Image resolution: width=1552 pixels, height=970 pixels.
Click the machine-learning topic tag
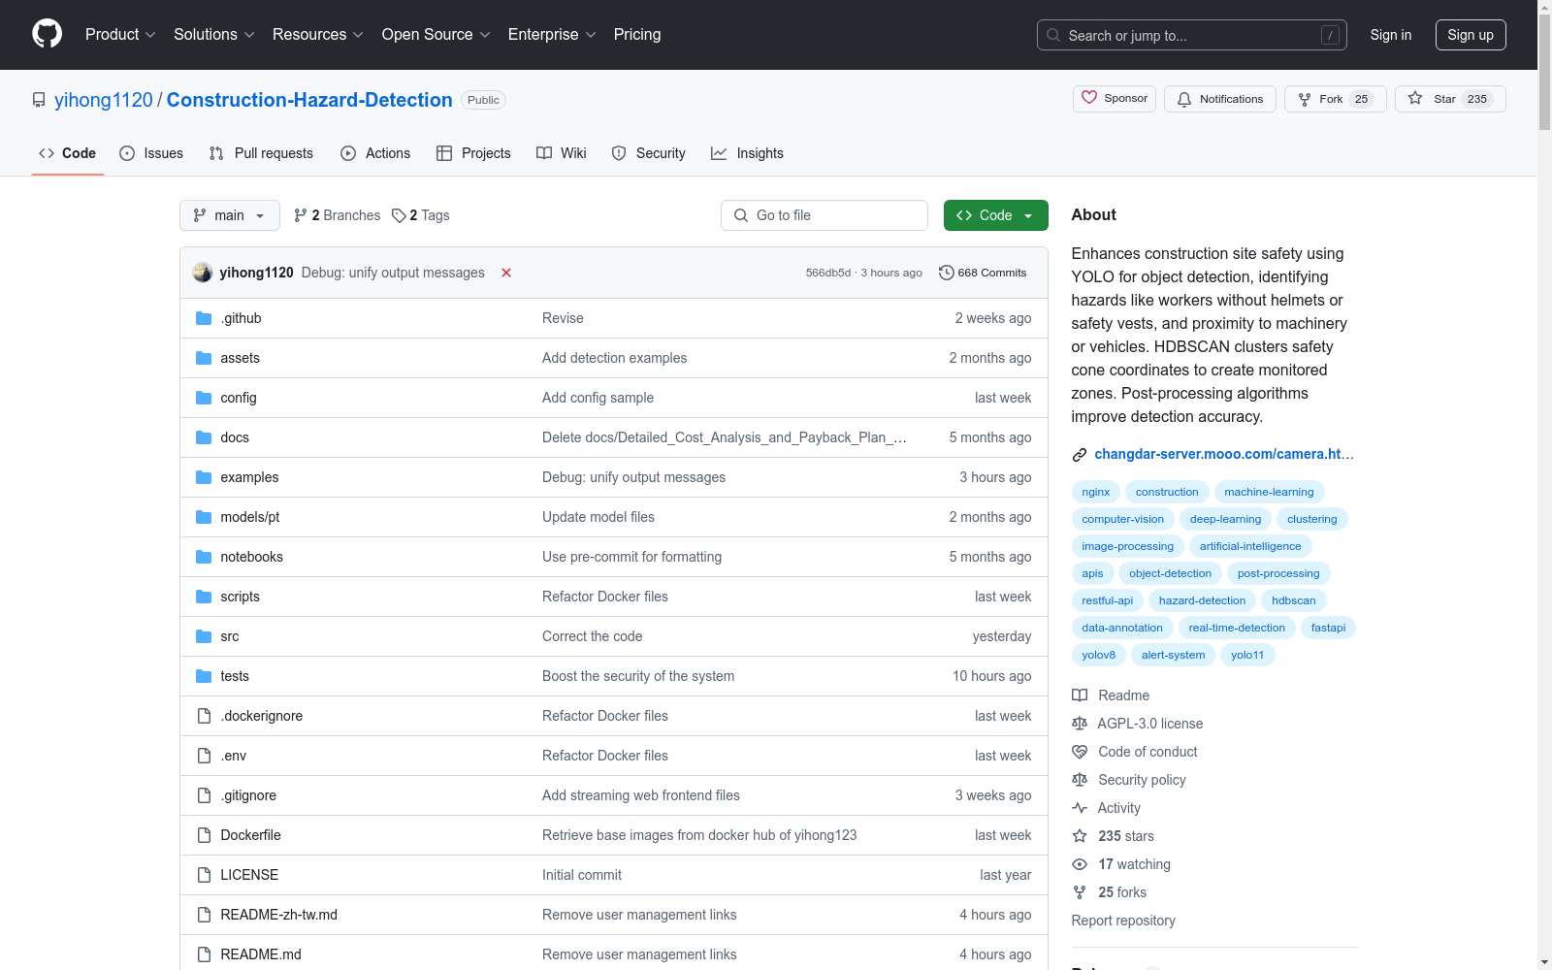(1269, 492)
